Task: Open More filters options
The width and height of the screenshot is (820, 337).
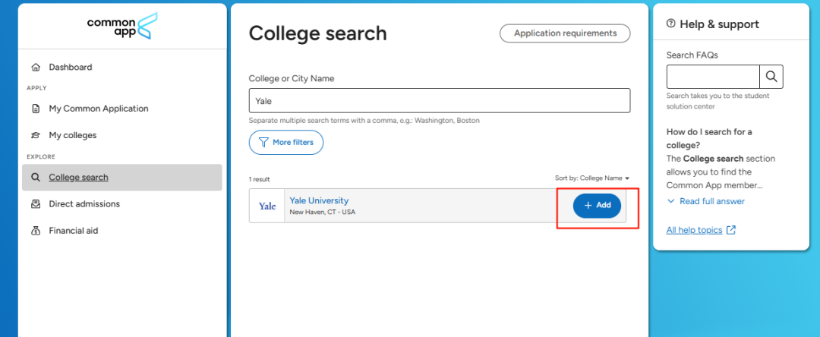Action: (286, 142)
